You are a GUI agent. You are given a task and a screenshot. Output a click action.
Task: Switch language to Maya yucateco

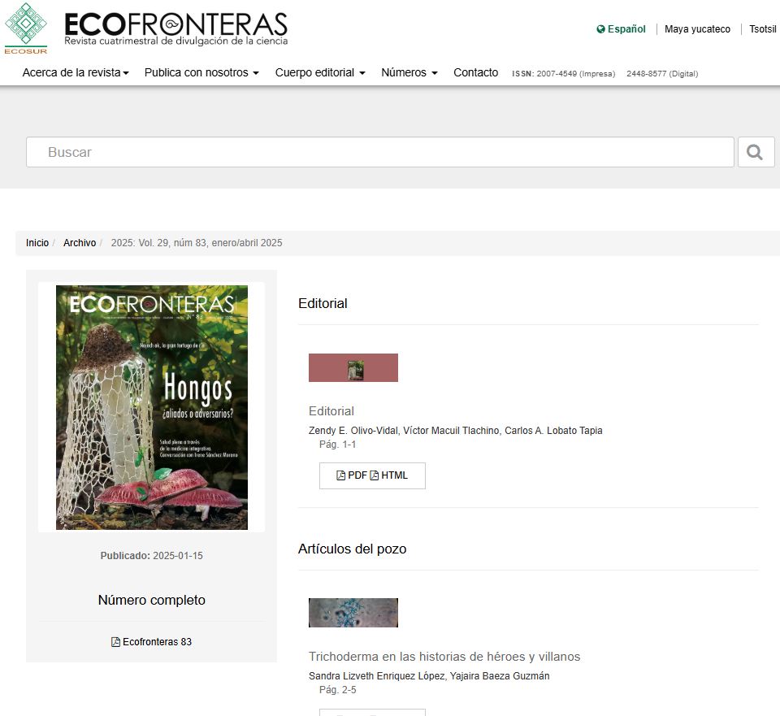click(697, 29)
